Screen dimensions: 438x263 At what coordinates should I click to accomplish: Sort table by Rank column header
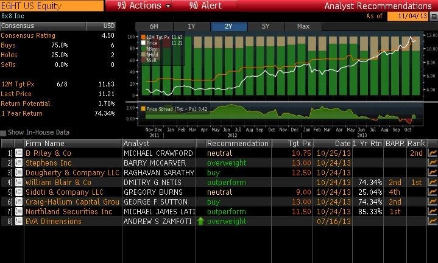[416, 144]
